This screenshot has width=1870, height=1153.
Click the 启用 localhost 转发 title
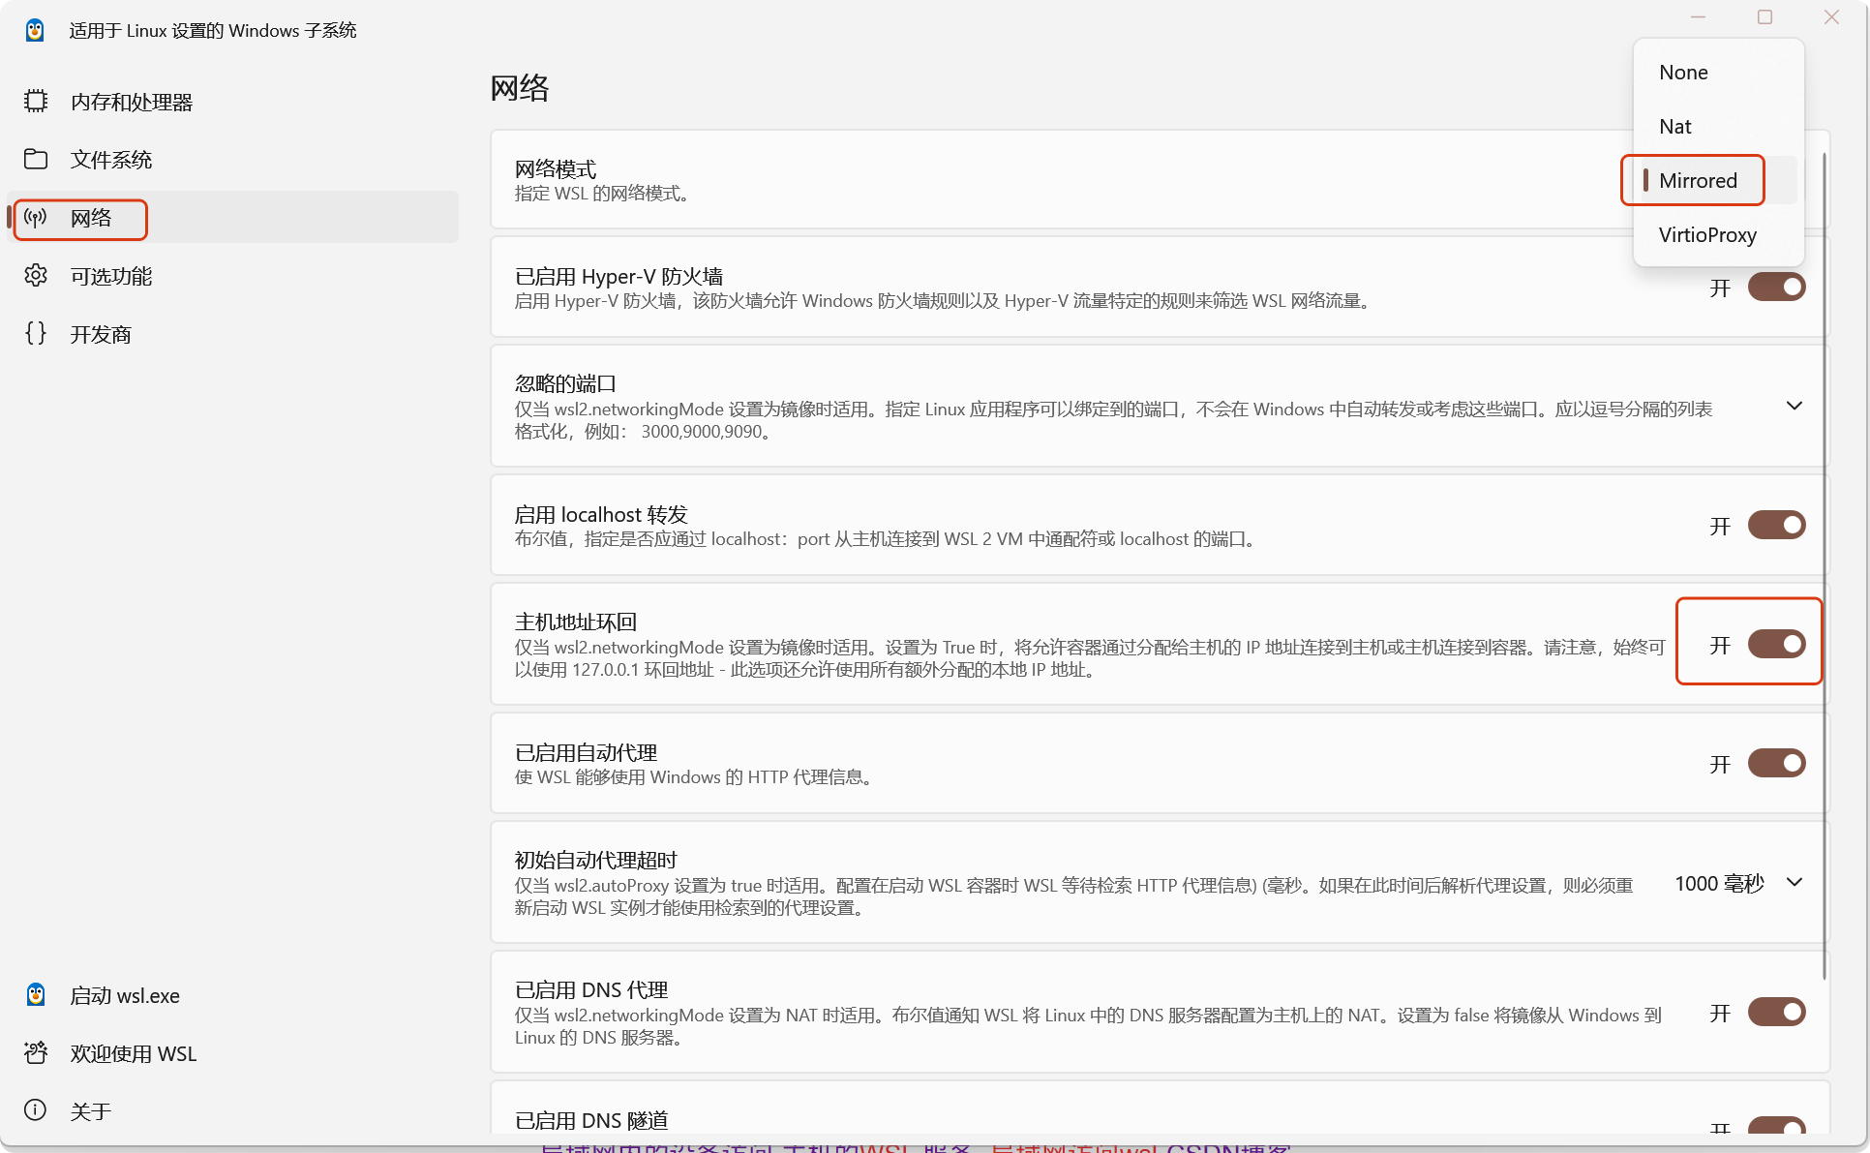[x=601, y=514]
